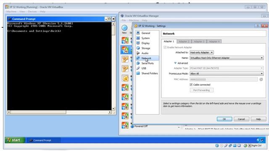Image resolution: width=269 pixels, height=151 pixels.
Task: Click the display status bar icon
Action: [239, 146]
